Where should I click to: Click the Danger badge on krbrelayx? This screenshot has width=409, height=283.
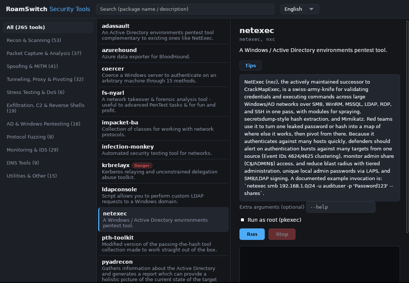(142, 166)
